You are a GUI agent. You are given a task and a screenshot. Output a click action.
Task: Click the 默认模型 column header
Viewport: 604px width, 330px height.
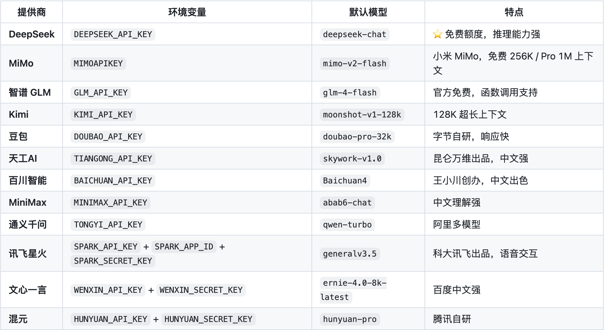[368, 12]
